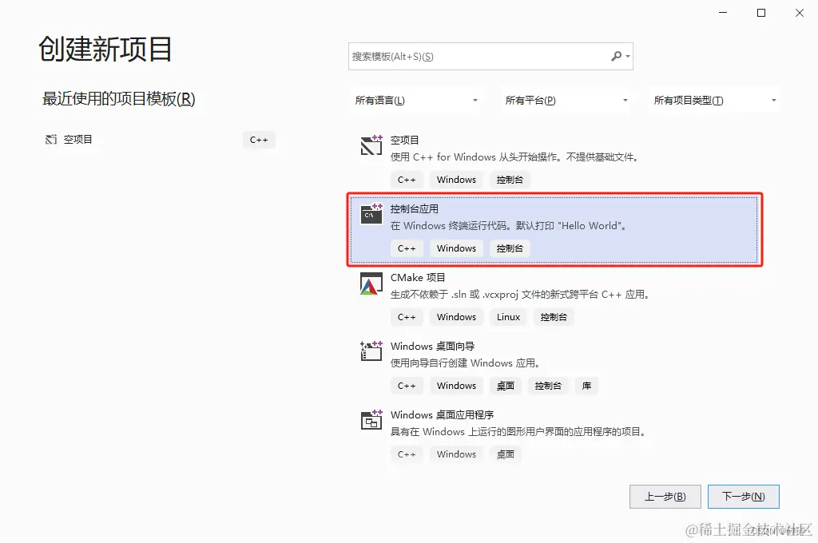The height and width of the screenshot is (543, 818).
Task: Click the Windows 桌面向导 wizard icon
Action: (x=371, y=351)
